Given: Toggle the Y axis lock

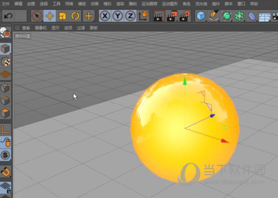Looking at the screenshot, I should (x=118, y=16).
